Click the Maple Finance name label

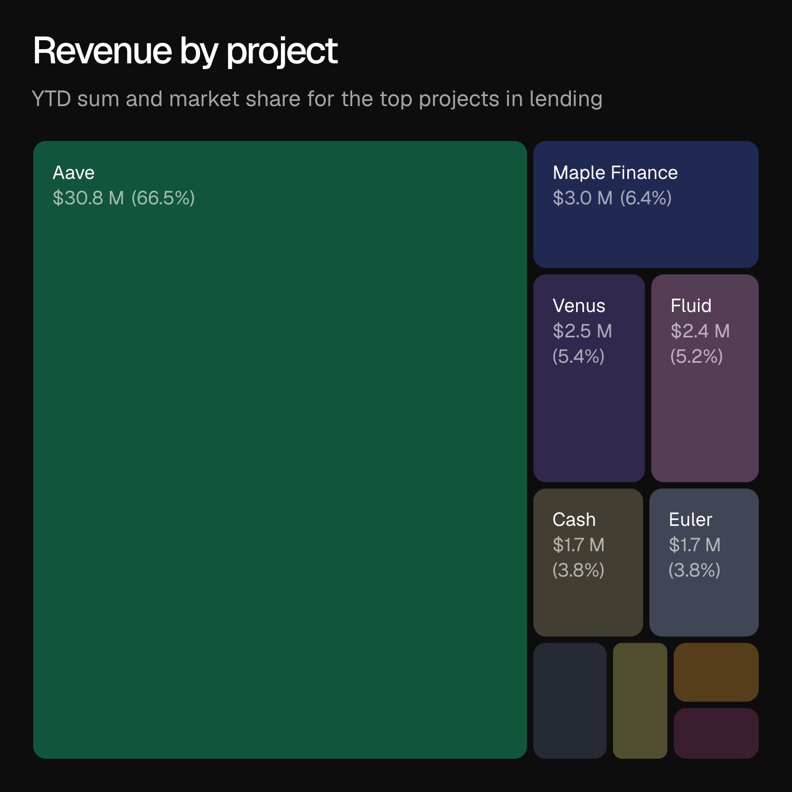click(615, 173)
